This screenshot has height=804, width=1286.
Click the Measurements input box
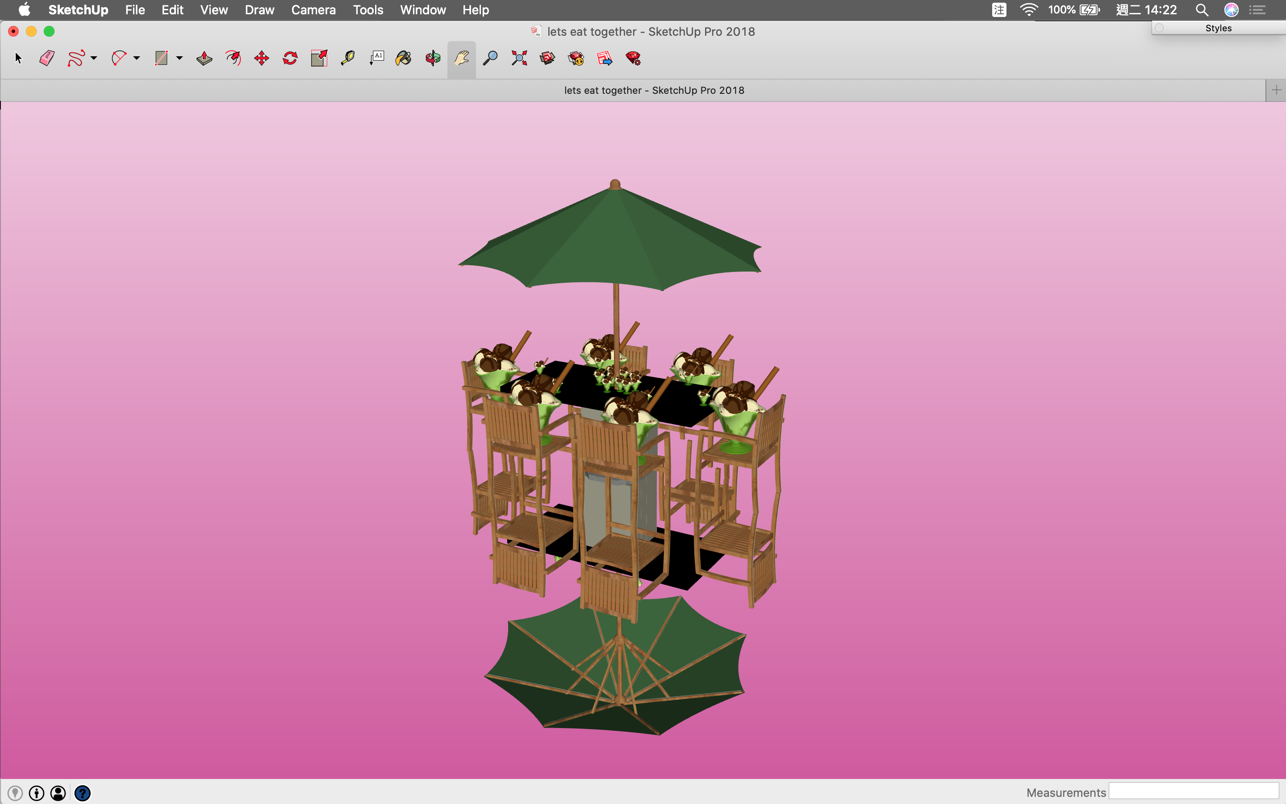coord(1193,791)
